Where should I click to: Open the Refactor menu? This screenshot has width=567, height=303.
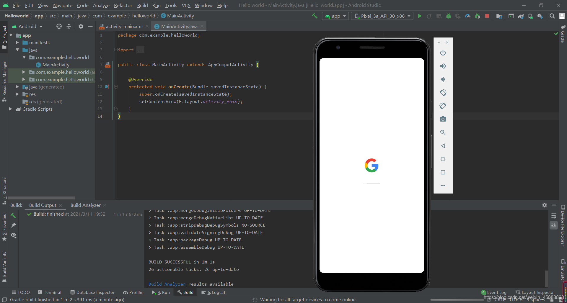coord(123,5)
